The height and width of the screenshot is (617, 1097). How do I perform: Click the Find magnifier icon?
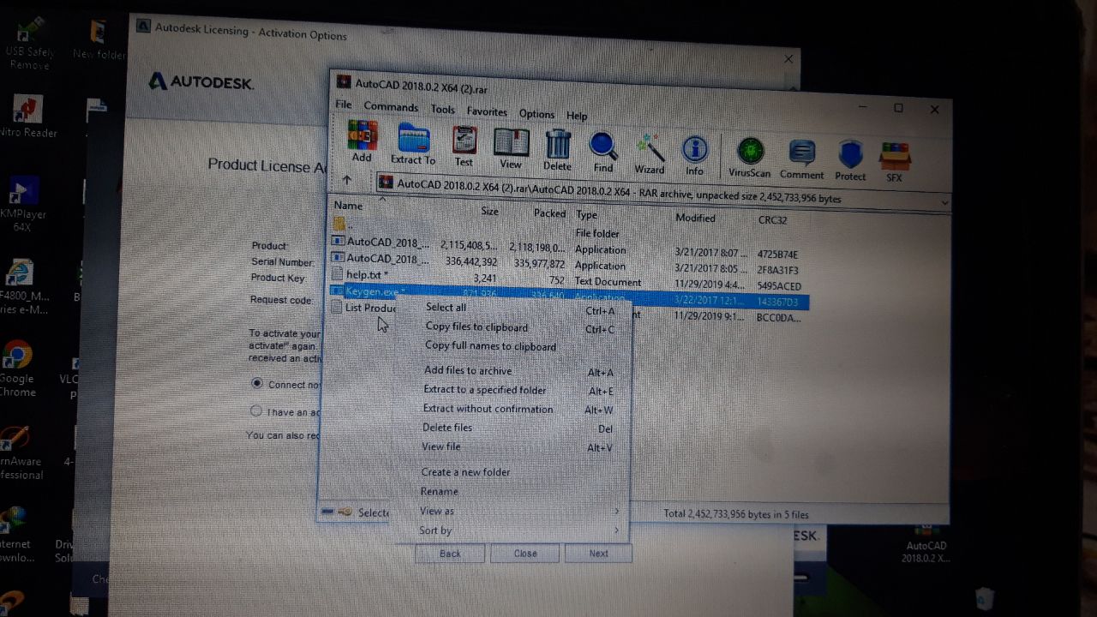pos(603,152)
